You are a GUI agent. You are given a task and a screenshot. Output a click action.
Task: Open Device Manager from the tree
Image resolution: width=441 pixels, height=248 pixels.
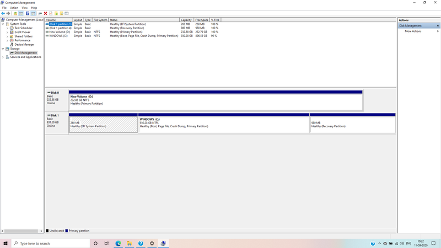tap(24, 45)
